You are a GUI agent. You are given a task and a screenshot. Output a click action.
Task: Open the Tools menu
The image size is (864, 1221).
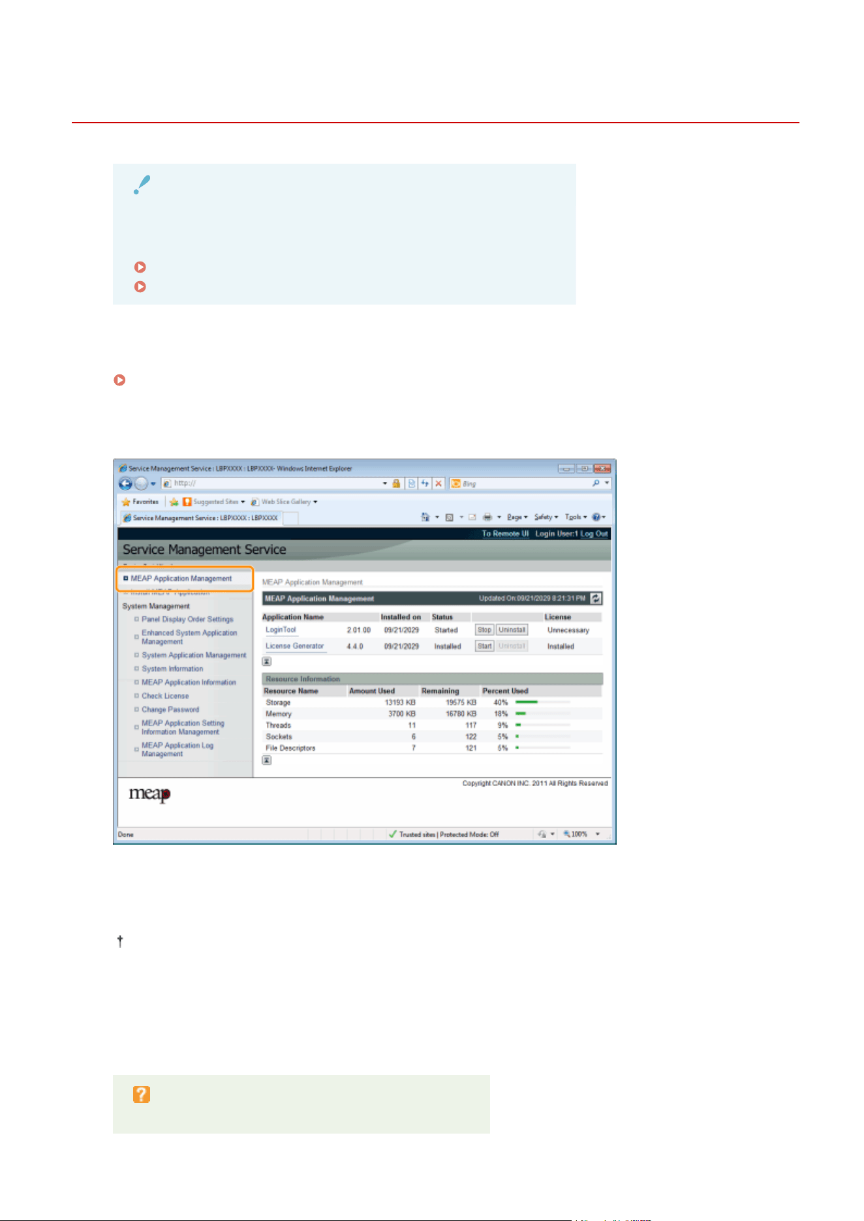[575, 517]
